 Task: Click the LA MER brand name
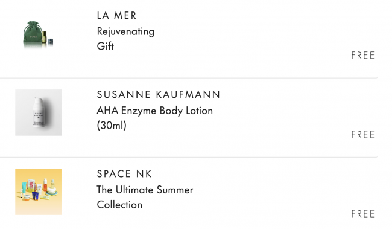(116, 16)
